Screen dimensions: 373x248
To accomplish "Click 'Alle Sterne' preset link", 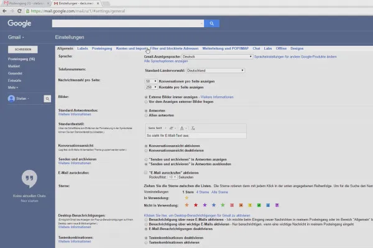I will [x=219, y=192].
